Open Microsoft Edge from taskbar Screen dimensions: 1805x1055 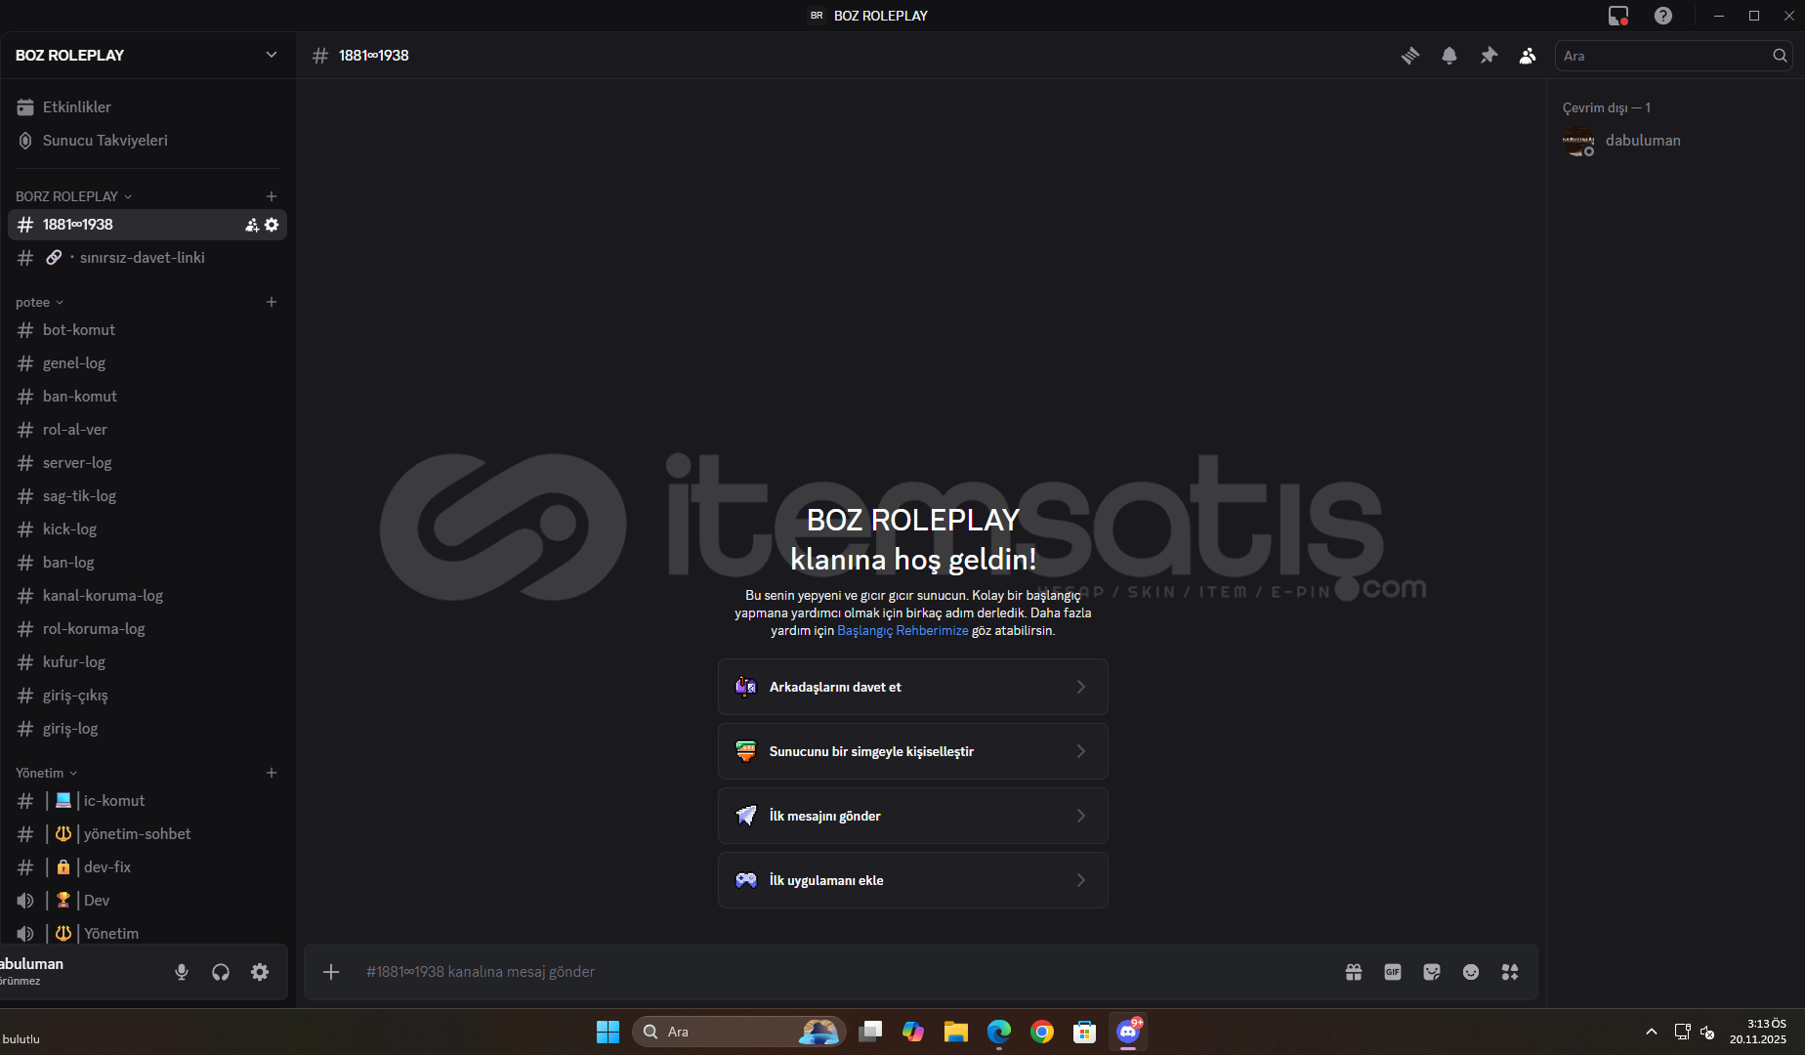(999, 1032)
